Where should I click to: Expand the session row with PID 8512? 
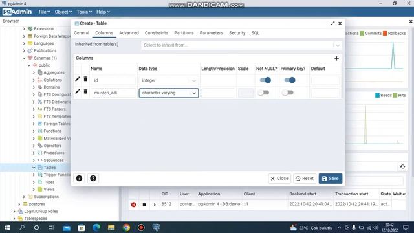coord(155,205)
